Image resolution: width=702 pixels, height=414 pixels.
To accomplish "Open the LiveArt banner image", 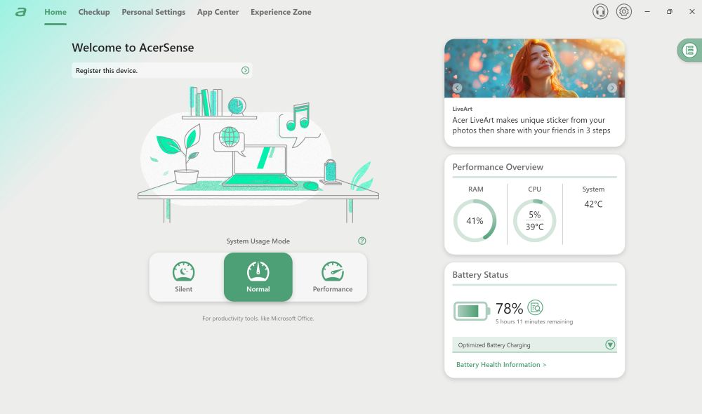I will click(534, 68).
